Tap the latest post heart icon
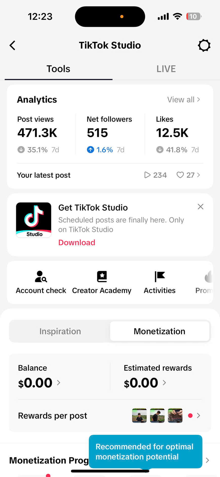The width and height of the screenshot is (220, 477). (x=180, y=175)
